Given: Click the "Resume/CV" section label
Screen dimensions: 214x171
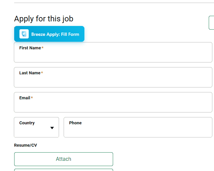Looking at the screenshot, I should [25, 145].
